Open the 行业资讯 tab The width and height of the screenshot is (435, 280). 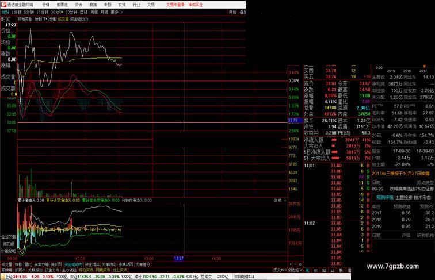[120, 270]
